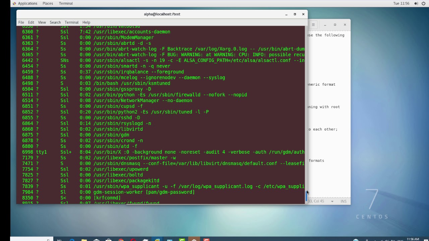
Task: Click the /bin/bash /usr/sbin/ksmtuned line
Action: click(x=96, y=83)
